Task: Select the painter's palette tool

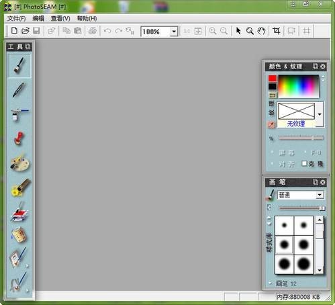Action: click(19, 163)
